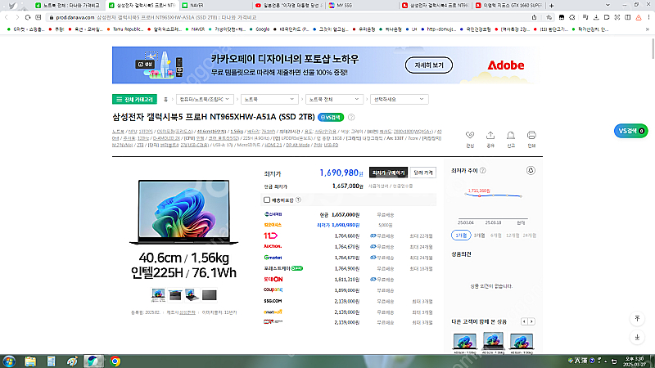Click the green VS검색 badge by title
Image resolution: width=655 pixels, height=368 pixels.
[331, 117]
